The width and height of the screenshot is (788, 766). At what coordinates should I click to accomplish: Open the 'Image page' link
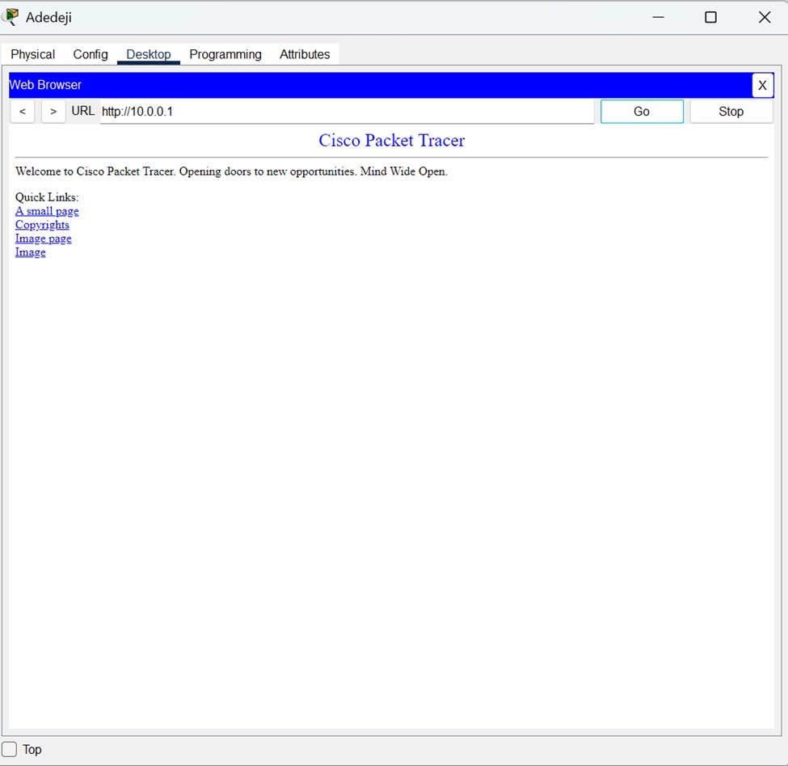tap(43, 239)
